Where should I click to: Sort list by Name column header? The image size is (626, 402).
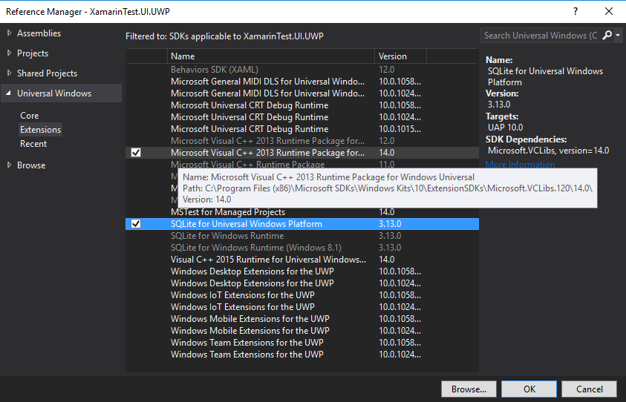(271, 56)
